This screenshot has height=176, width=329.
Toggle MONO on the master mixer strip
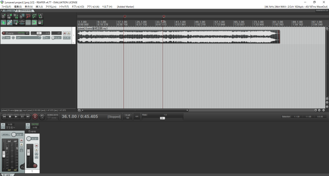(6, 134)
